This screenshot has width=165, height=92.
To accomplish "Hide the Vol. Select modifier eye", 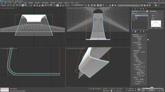I will pos(133,16).
